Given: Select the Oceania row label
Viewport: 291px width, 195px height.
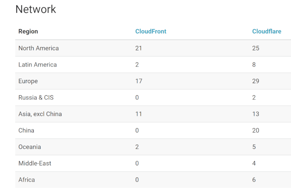Looking at the screenshot, I should [30, 147].
